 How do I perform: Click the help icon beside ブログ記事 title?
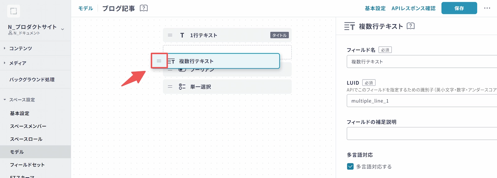(144, 8)
